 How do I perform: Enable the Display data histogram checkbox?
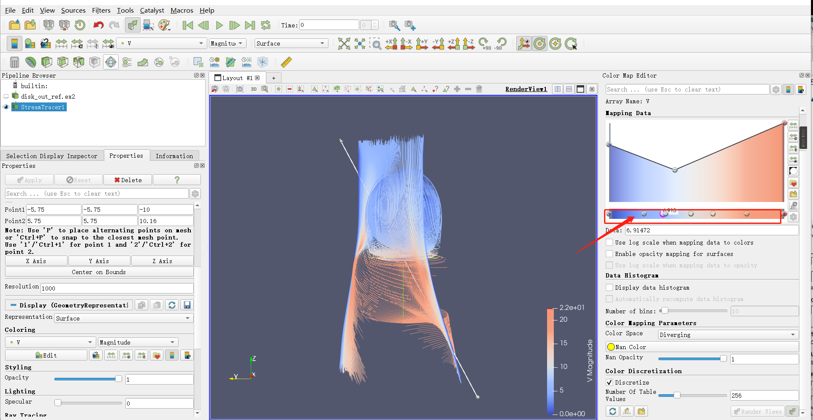(610, 287)
